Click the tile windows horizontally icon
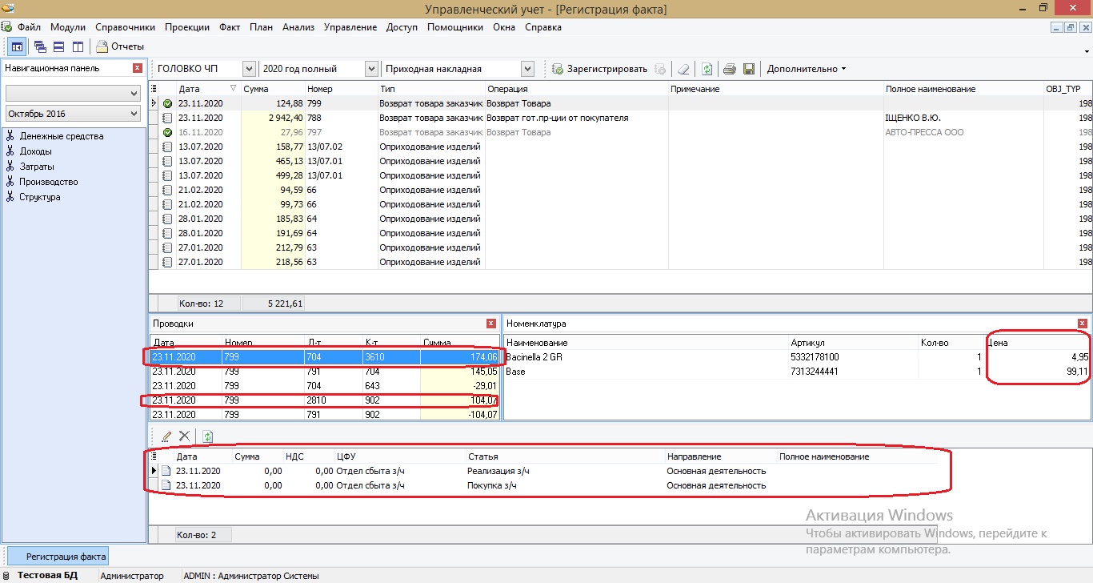 [58, 47]
